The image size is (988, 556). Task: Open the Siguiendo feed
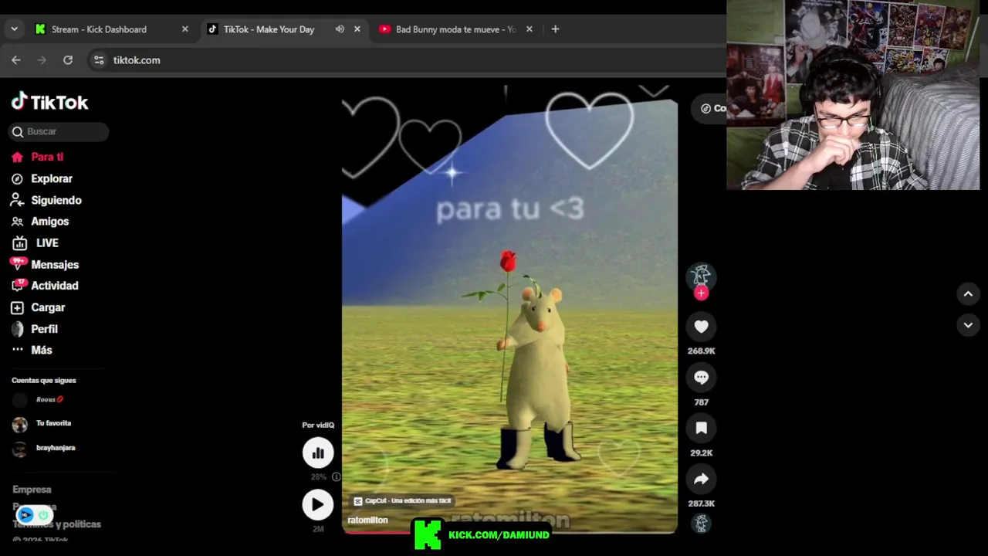coord(56,200)
